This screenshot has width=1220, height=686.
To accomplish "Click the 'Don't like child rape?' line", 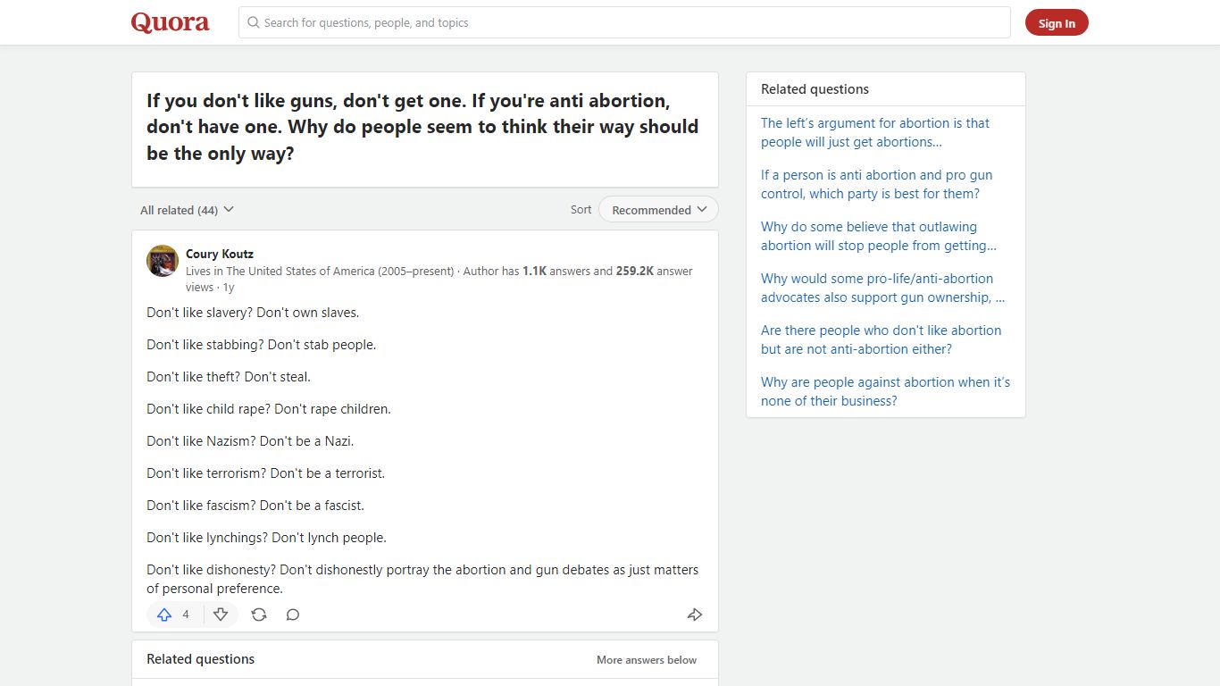I will coord(269,409).
